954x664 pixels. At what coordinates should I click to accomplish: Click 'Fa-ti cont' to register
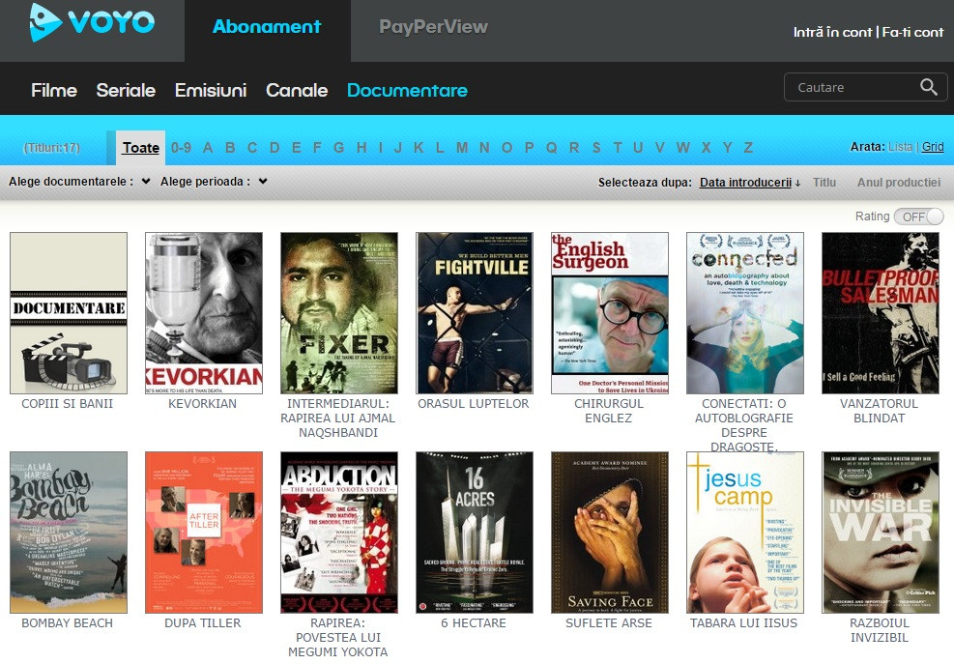(912, 32)
